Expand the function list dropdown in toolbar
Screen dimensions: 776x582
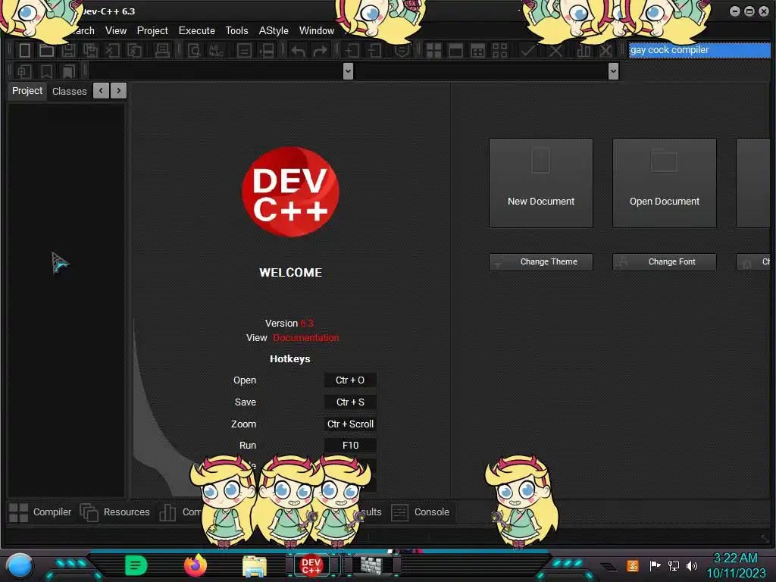613,71
